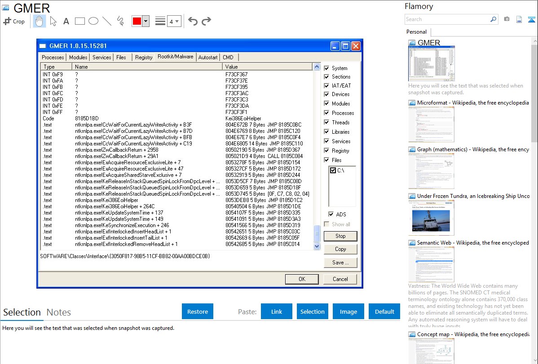Click the blue icon right of document icon
This screenshot has width=538, height=364.
(531, 20)
